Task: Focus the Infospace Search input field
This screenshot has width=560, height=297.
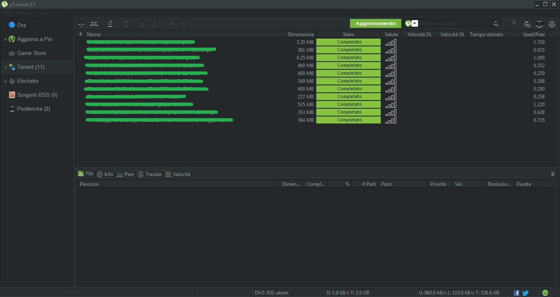Action: 455,24
